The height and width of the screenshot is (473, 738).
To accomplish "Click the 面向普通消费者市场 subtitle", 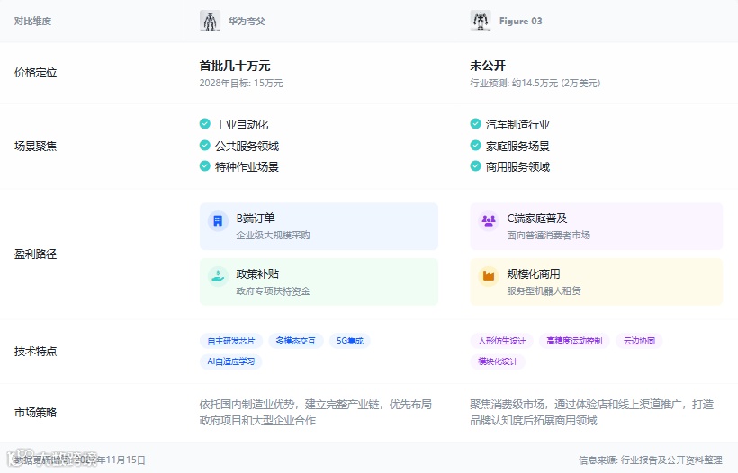I will [548, 235].
